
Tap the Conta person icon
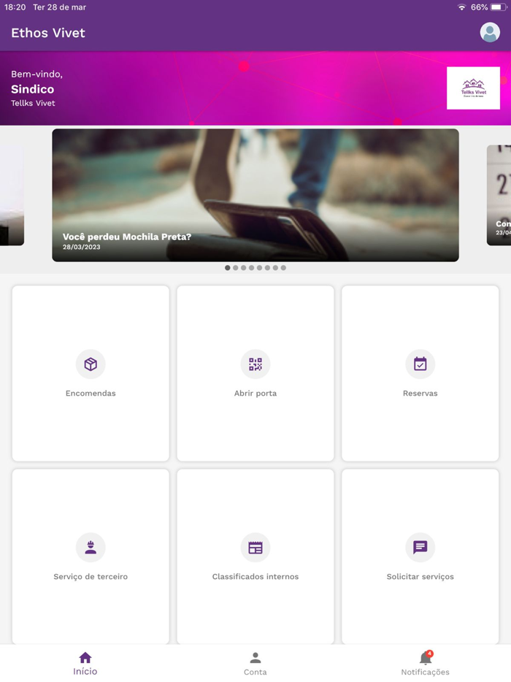pos(255,658)
